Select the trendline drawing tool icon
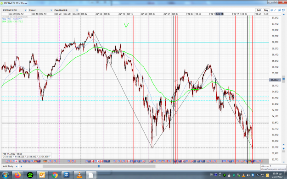Screen dimensions: 287x179 click(275, 10)
